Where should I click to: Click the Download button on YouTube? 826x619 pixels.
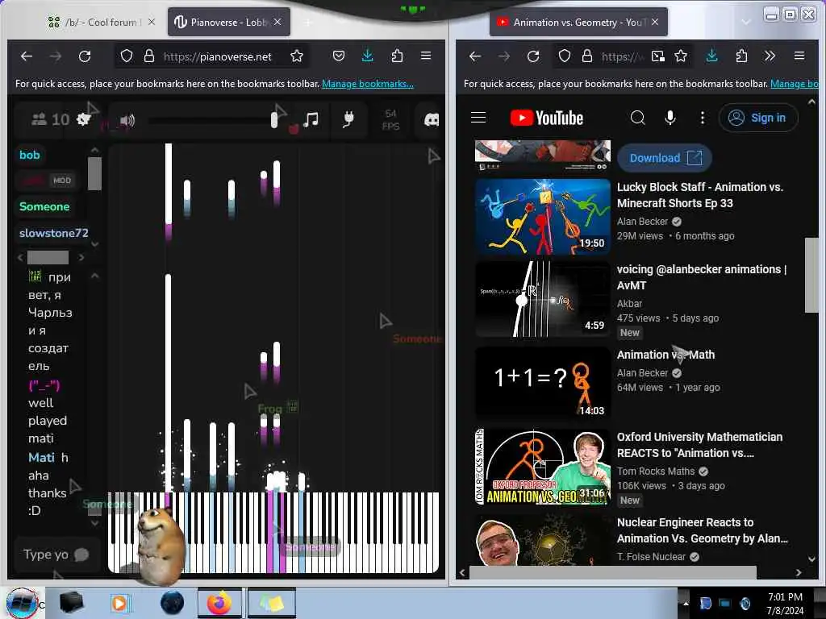[x=665, y=158]
